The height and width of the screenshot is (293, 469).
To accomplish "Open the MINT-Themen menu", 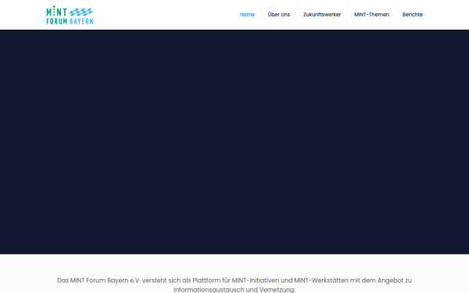I will click(371, 15).
